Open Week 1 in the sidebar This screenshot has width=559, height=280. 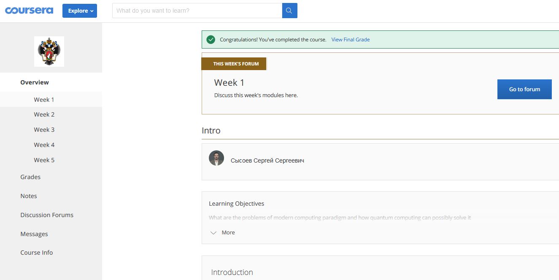(44, 100)
